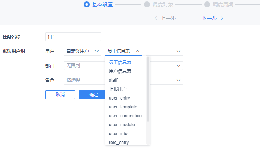Click the 调度对象 step circle icon
260x163 pixels.
coord(147,4)
